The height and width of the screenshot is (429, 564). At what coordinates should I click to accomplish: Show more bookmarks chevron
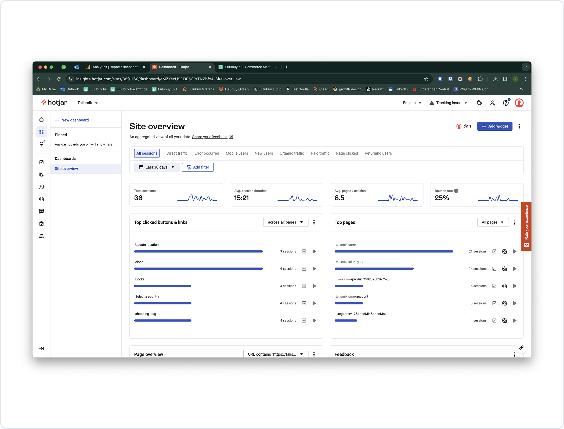[x=521, y=89]
